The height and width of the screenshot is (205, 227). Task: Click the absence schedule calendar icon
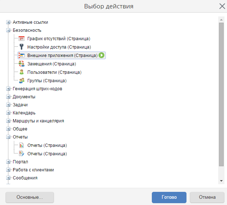pyautogui.click(x=22, y=39)
